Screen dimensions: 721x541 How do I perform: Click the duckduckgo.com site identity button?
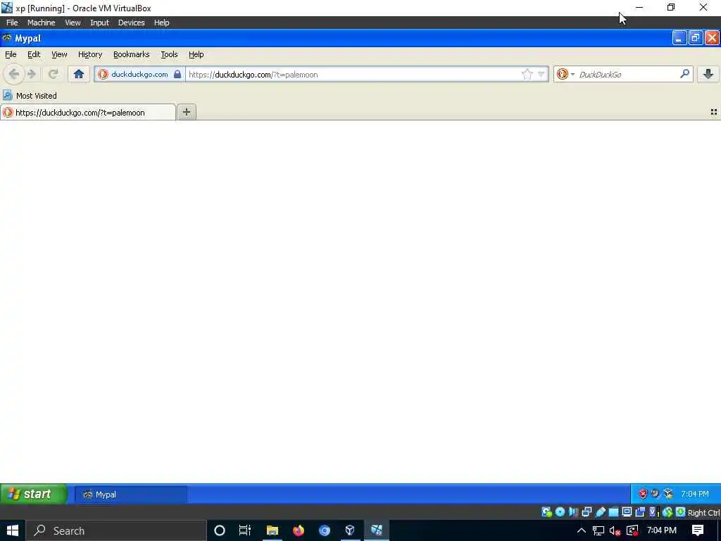pyautogui.click(x=139, y=74)
